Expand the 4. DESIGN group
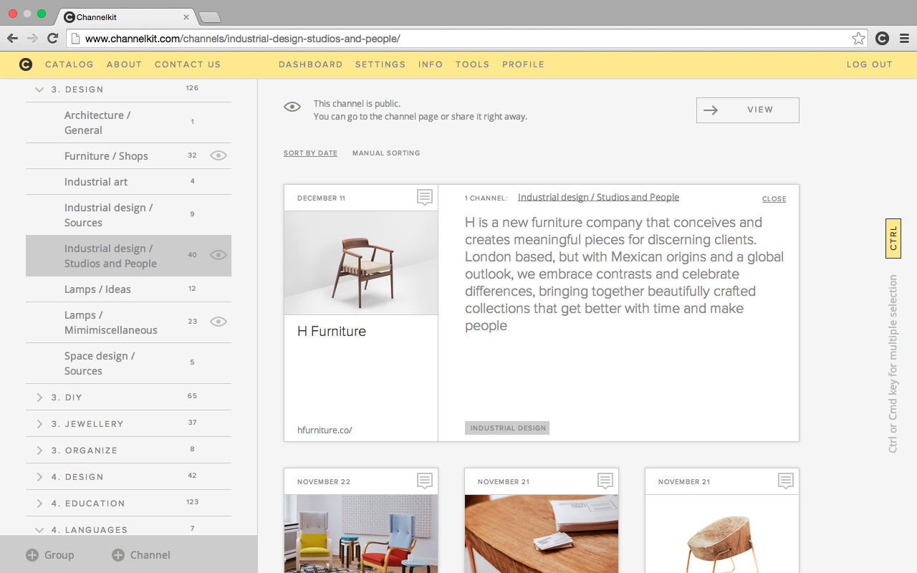 [x=39, y=477]
